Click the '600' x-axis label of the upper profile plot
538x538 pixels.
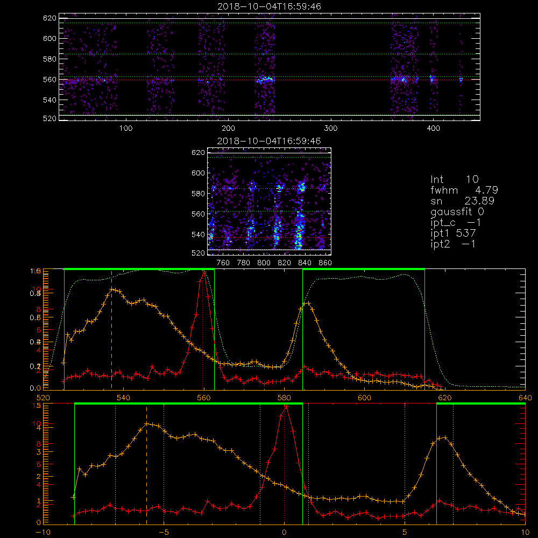coord(364,398)
